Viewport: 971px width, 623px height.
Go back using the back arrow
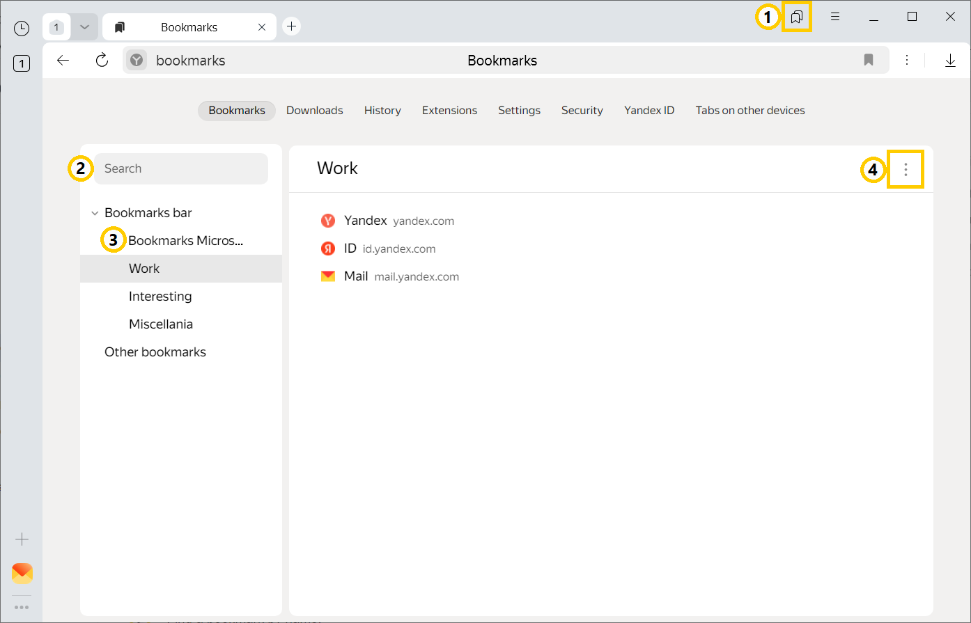(x=63, y=61)
